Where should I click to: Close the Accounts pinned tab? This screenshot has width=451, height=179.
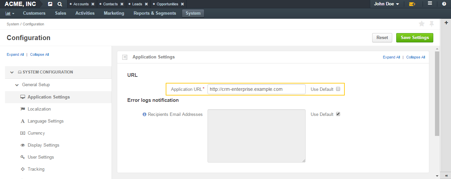[x=93, y=4]
